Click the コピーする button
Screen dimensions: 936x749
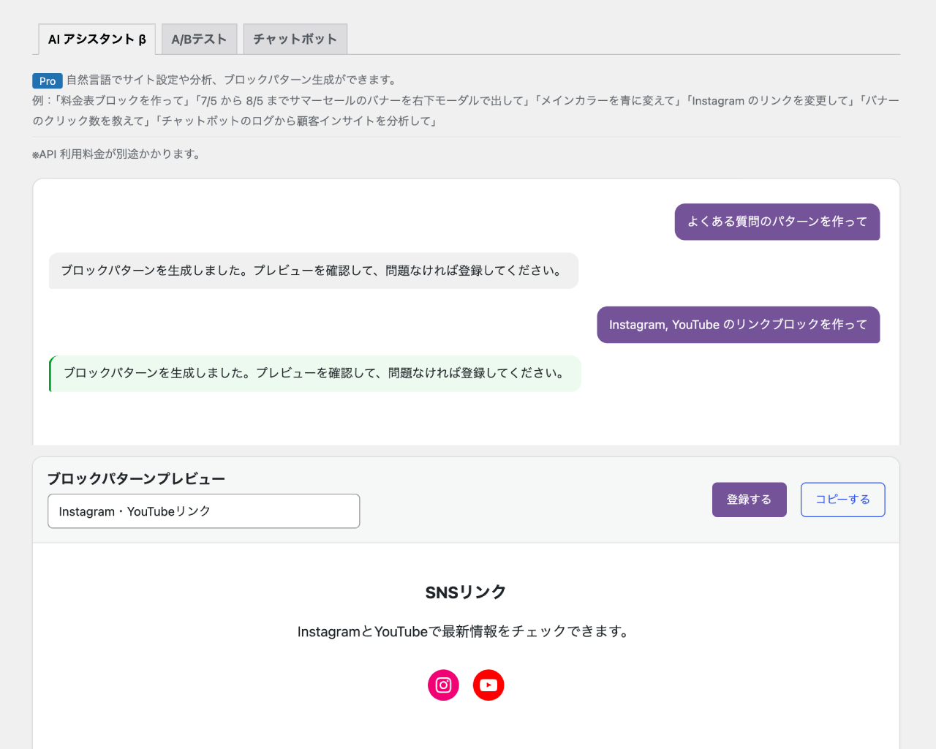pyautogui.click(x=842, y=500)
